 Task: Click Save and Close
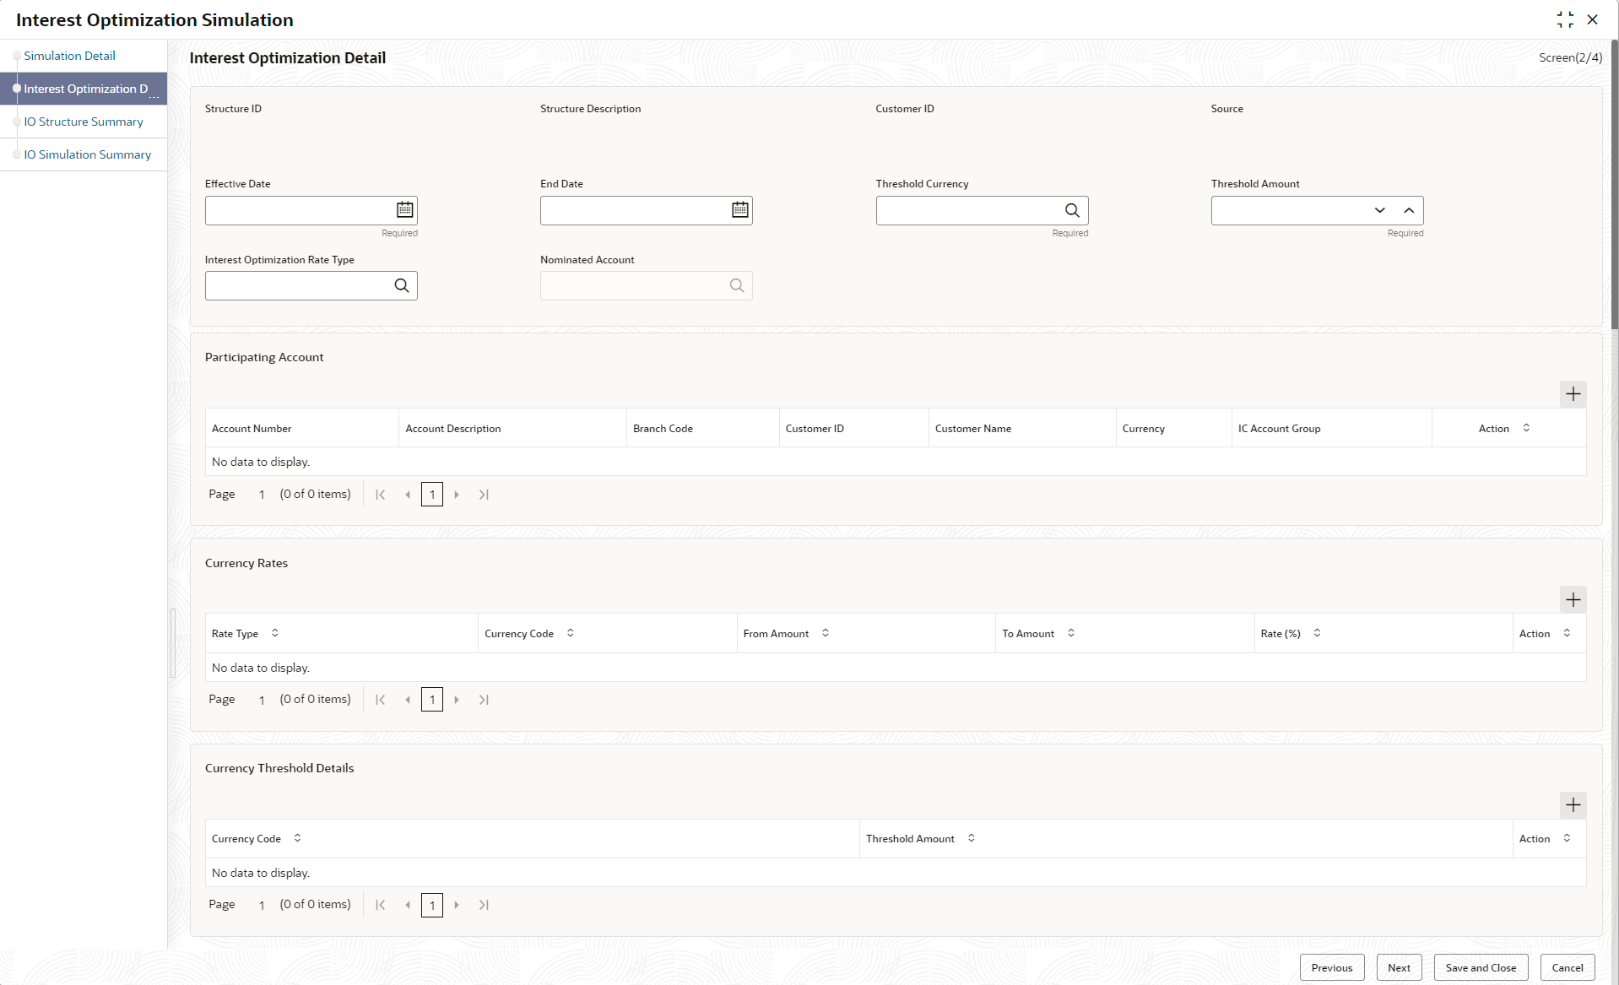pyautogui.click(x=1481, y=967)
